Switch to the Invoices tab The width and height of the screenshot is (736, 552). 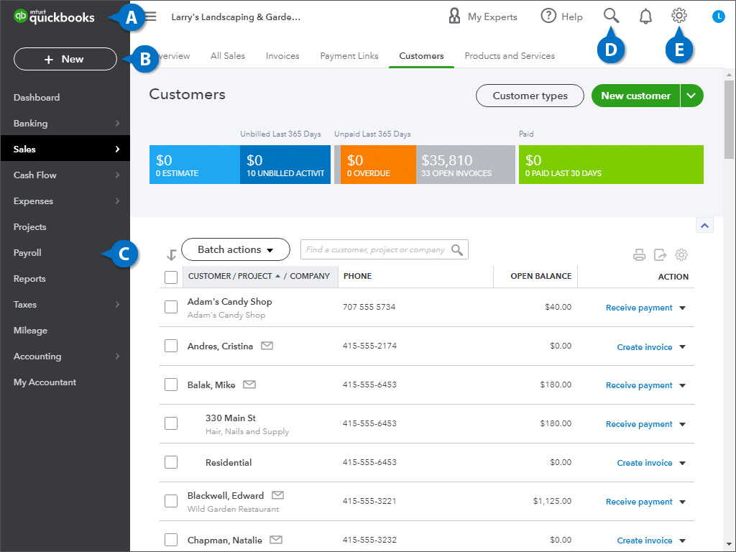[282, 55]
